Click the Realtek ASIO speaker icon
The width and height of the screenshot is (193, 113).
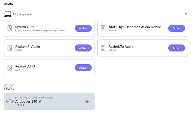pyautogui.click(x=10, y=68)
